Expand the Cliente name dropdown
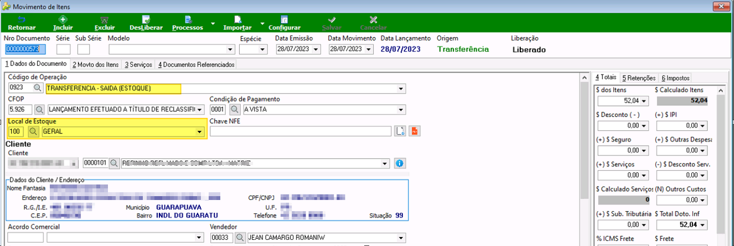 coord(385,163)
